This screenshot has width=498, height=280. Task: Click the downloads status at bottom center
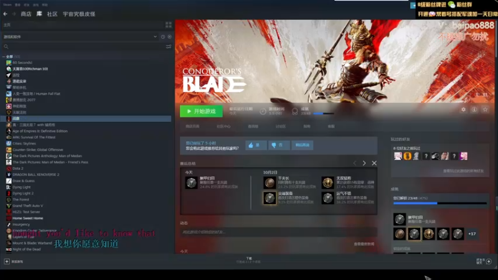(249, 260)
